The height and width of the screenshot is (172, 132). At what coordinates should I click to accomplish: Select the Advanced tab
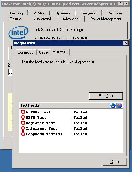point(71,19)
